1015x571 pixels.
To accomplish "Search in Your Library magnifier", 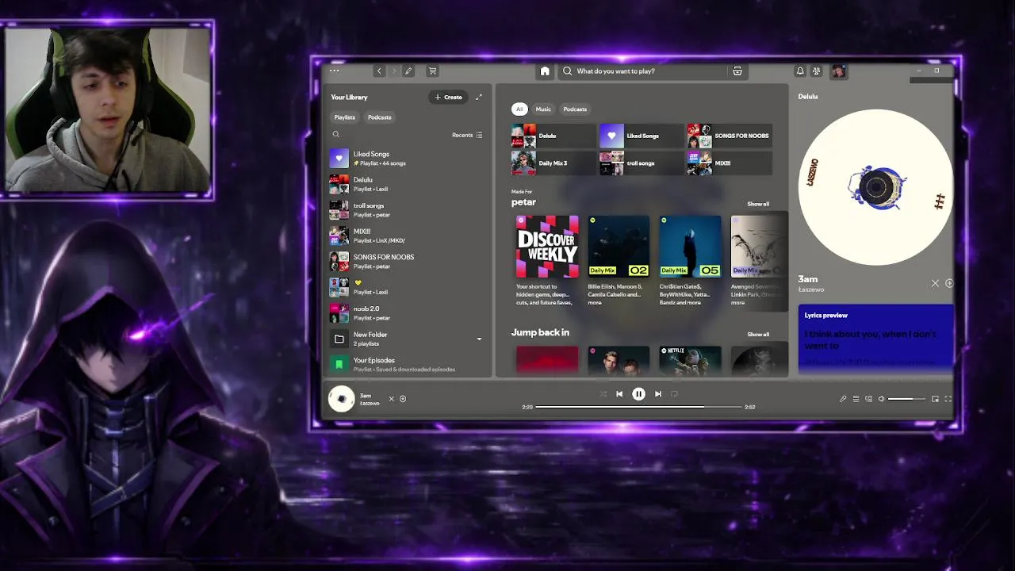I will coord(335,135).
